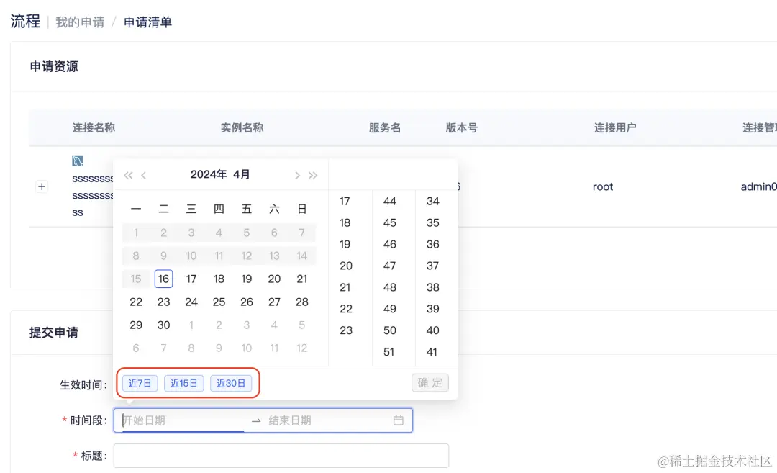
Task: Click the 实例名称 column header
Action: (242, 128)
